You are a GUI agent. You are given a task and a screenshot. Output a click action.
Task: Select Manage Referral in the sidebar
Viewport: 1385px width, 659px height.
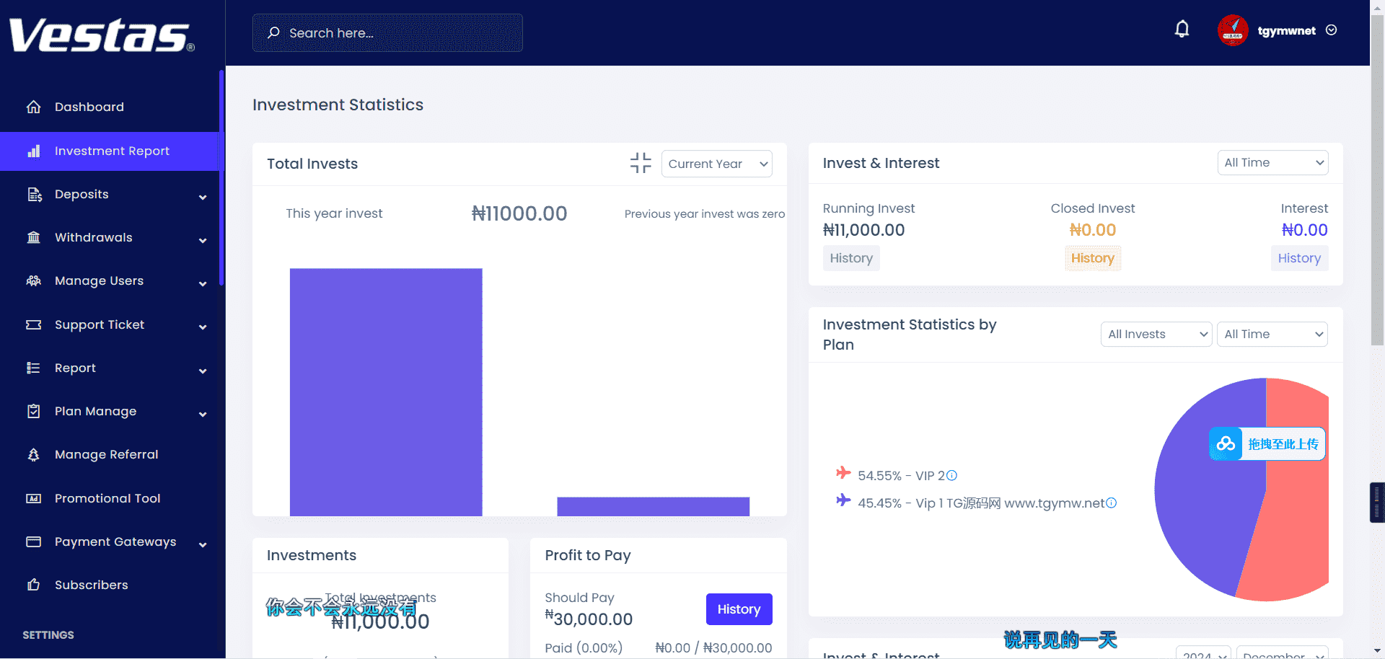(x=106, y=455)
